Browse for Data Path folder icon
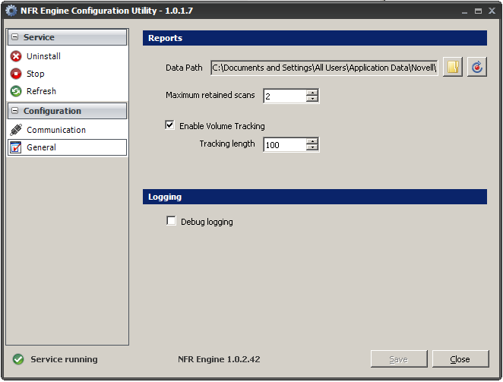This screenshot has width=503, height=382. (x=453, y=67)
